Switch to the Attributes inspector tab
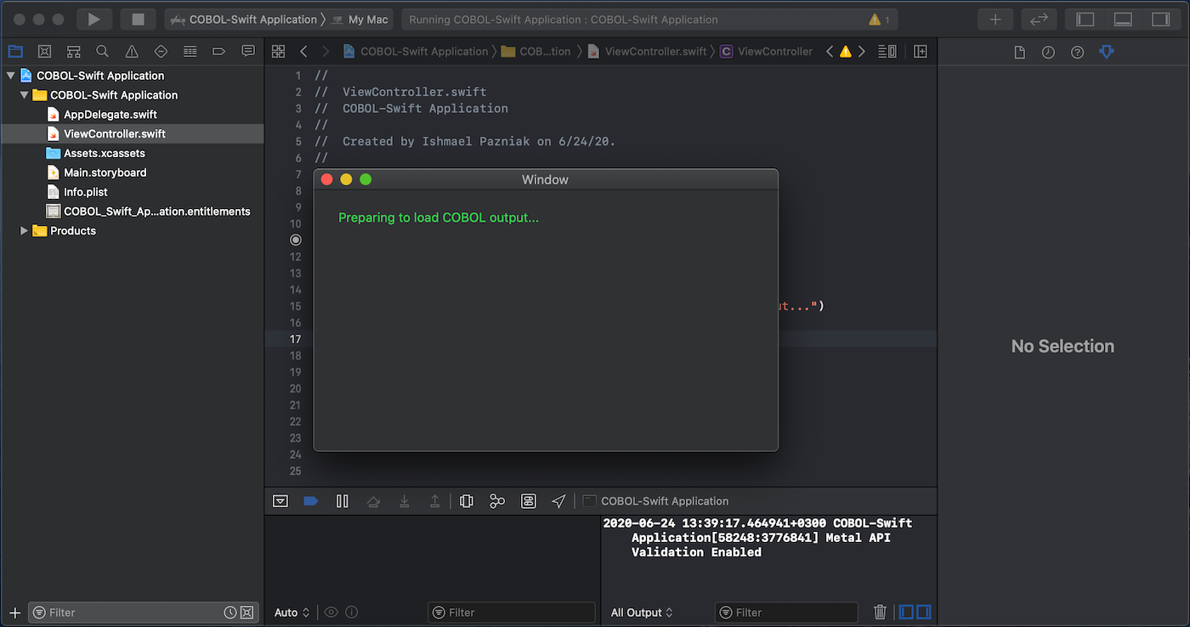The image size is (1190, 627). coord(1106,53)
